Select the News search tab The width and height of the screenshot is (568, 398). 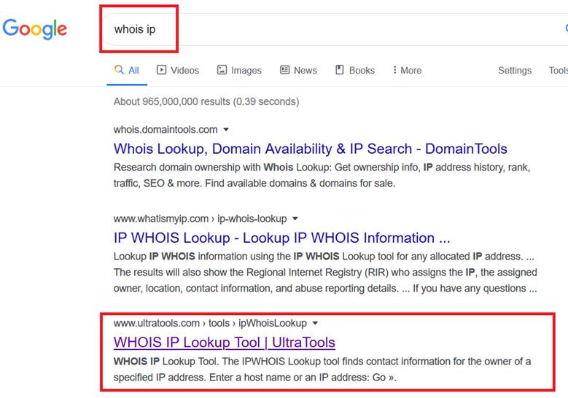pyautogui.click(x=305, y=70)
